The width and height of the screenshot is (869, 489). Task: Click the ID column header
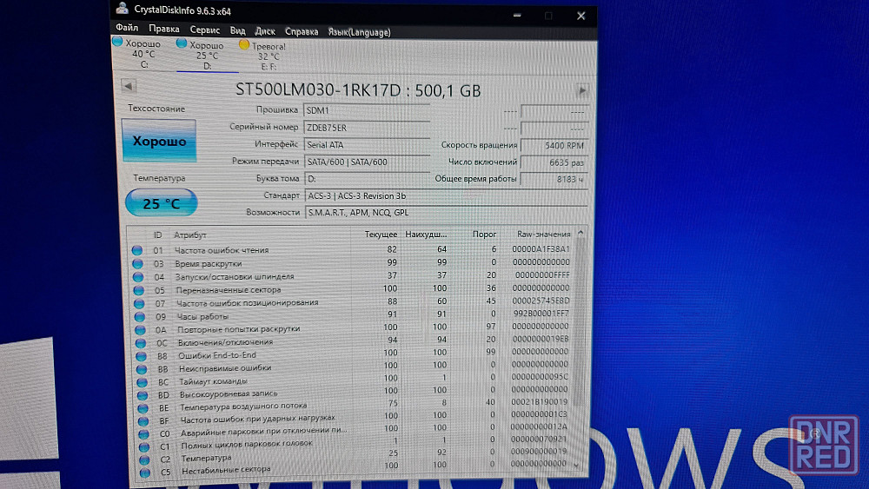coord(157,235)
